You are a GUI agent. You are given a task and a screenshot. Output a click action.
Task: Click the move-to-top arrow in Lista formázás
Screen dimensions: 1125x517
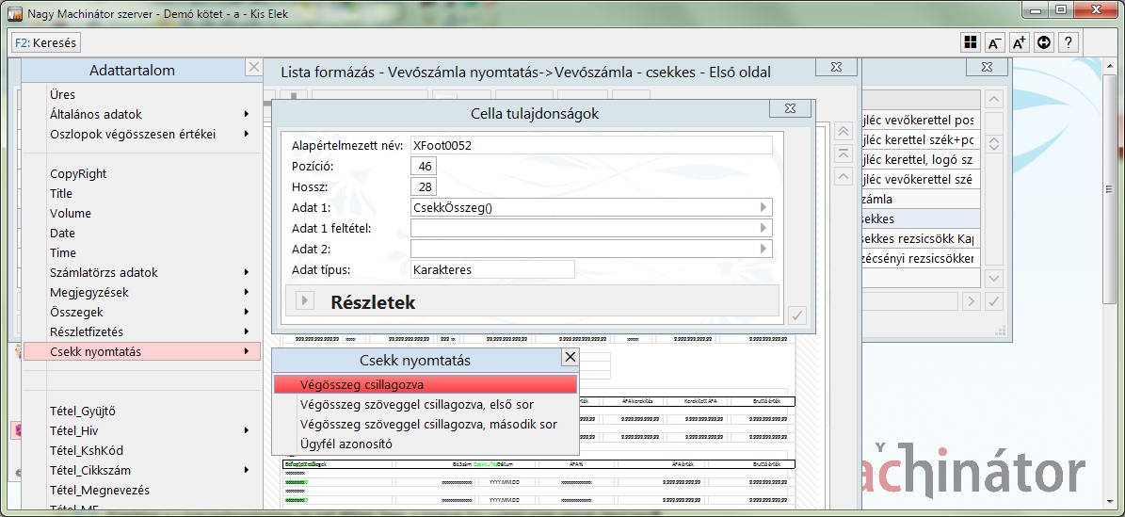[844, 154]
